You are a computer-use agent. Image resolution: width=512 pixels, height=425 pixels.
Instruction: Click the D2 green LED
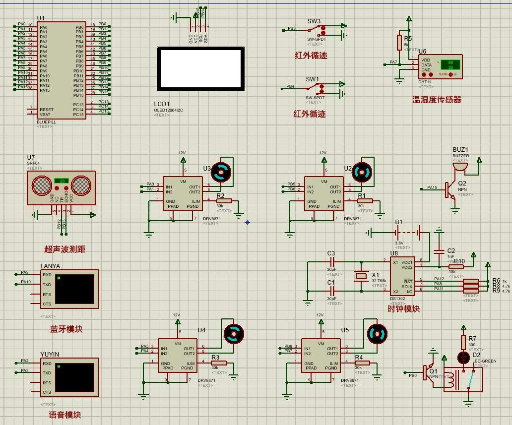pos(463,358)
